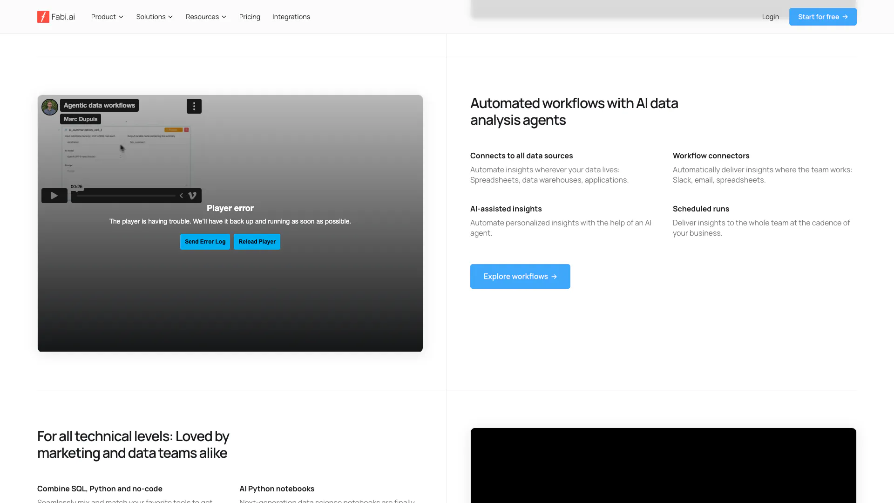
Task: Click the Login link
Action: click(770, 17)
